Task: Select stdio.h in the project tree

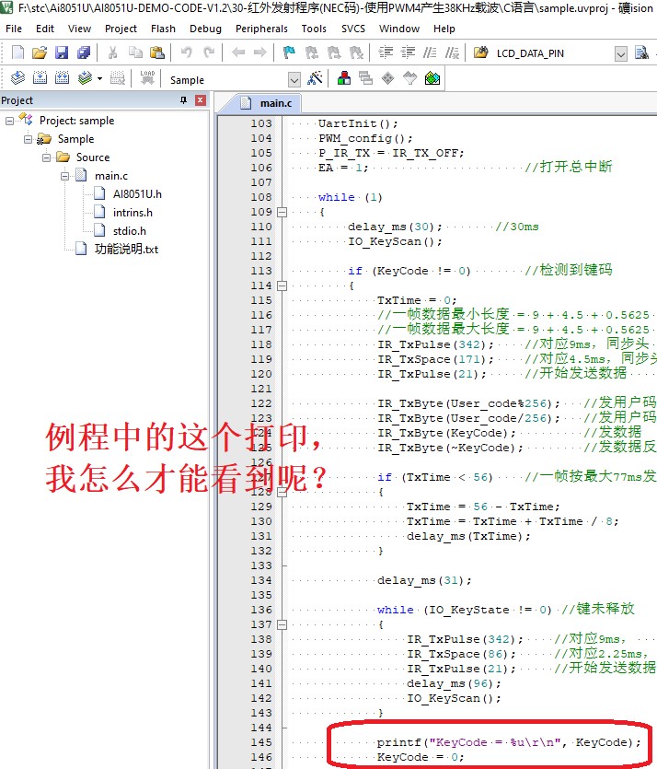Action: point(130,231)
